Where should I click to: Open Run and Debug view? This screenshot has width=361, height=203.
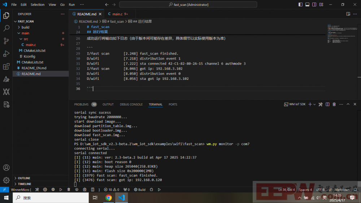click(6, 54)
